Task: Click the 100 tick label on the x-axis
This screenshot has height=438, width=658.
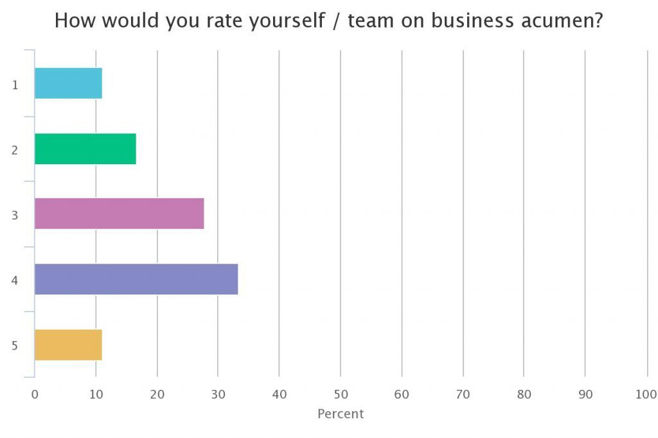Action: 646,394
